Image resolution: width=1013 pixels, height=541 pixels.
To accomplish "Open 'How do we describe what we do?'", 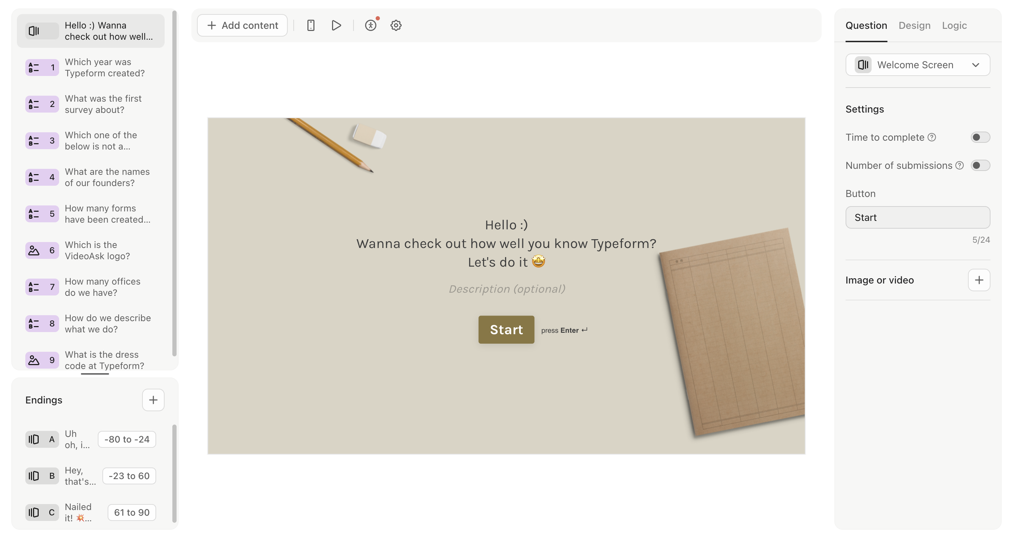I will (108, 324).
